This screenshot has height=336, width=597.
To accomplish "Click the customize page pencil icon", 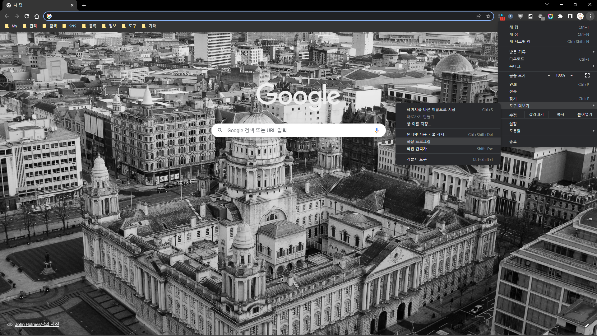I will (587, 325).
